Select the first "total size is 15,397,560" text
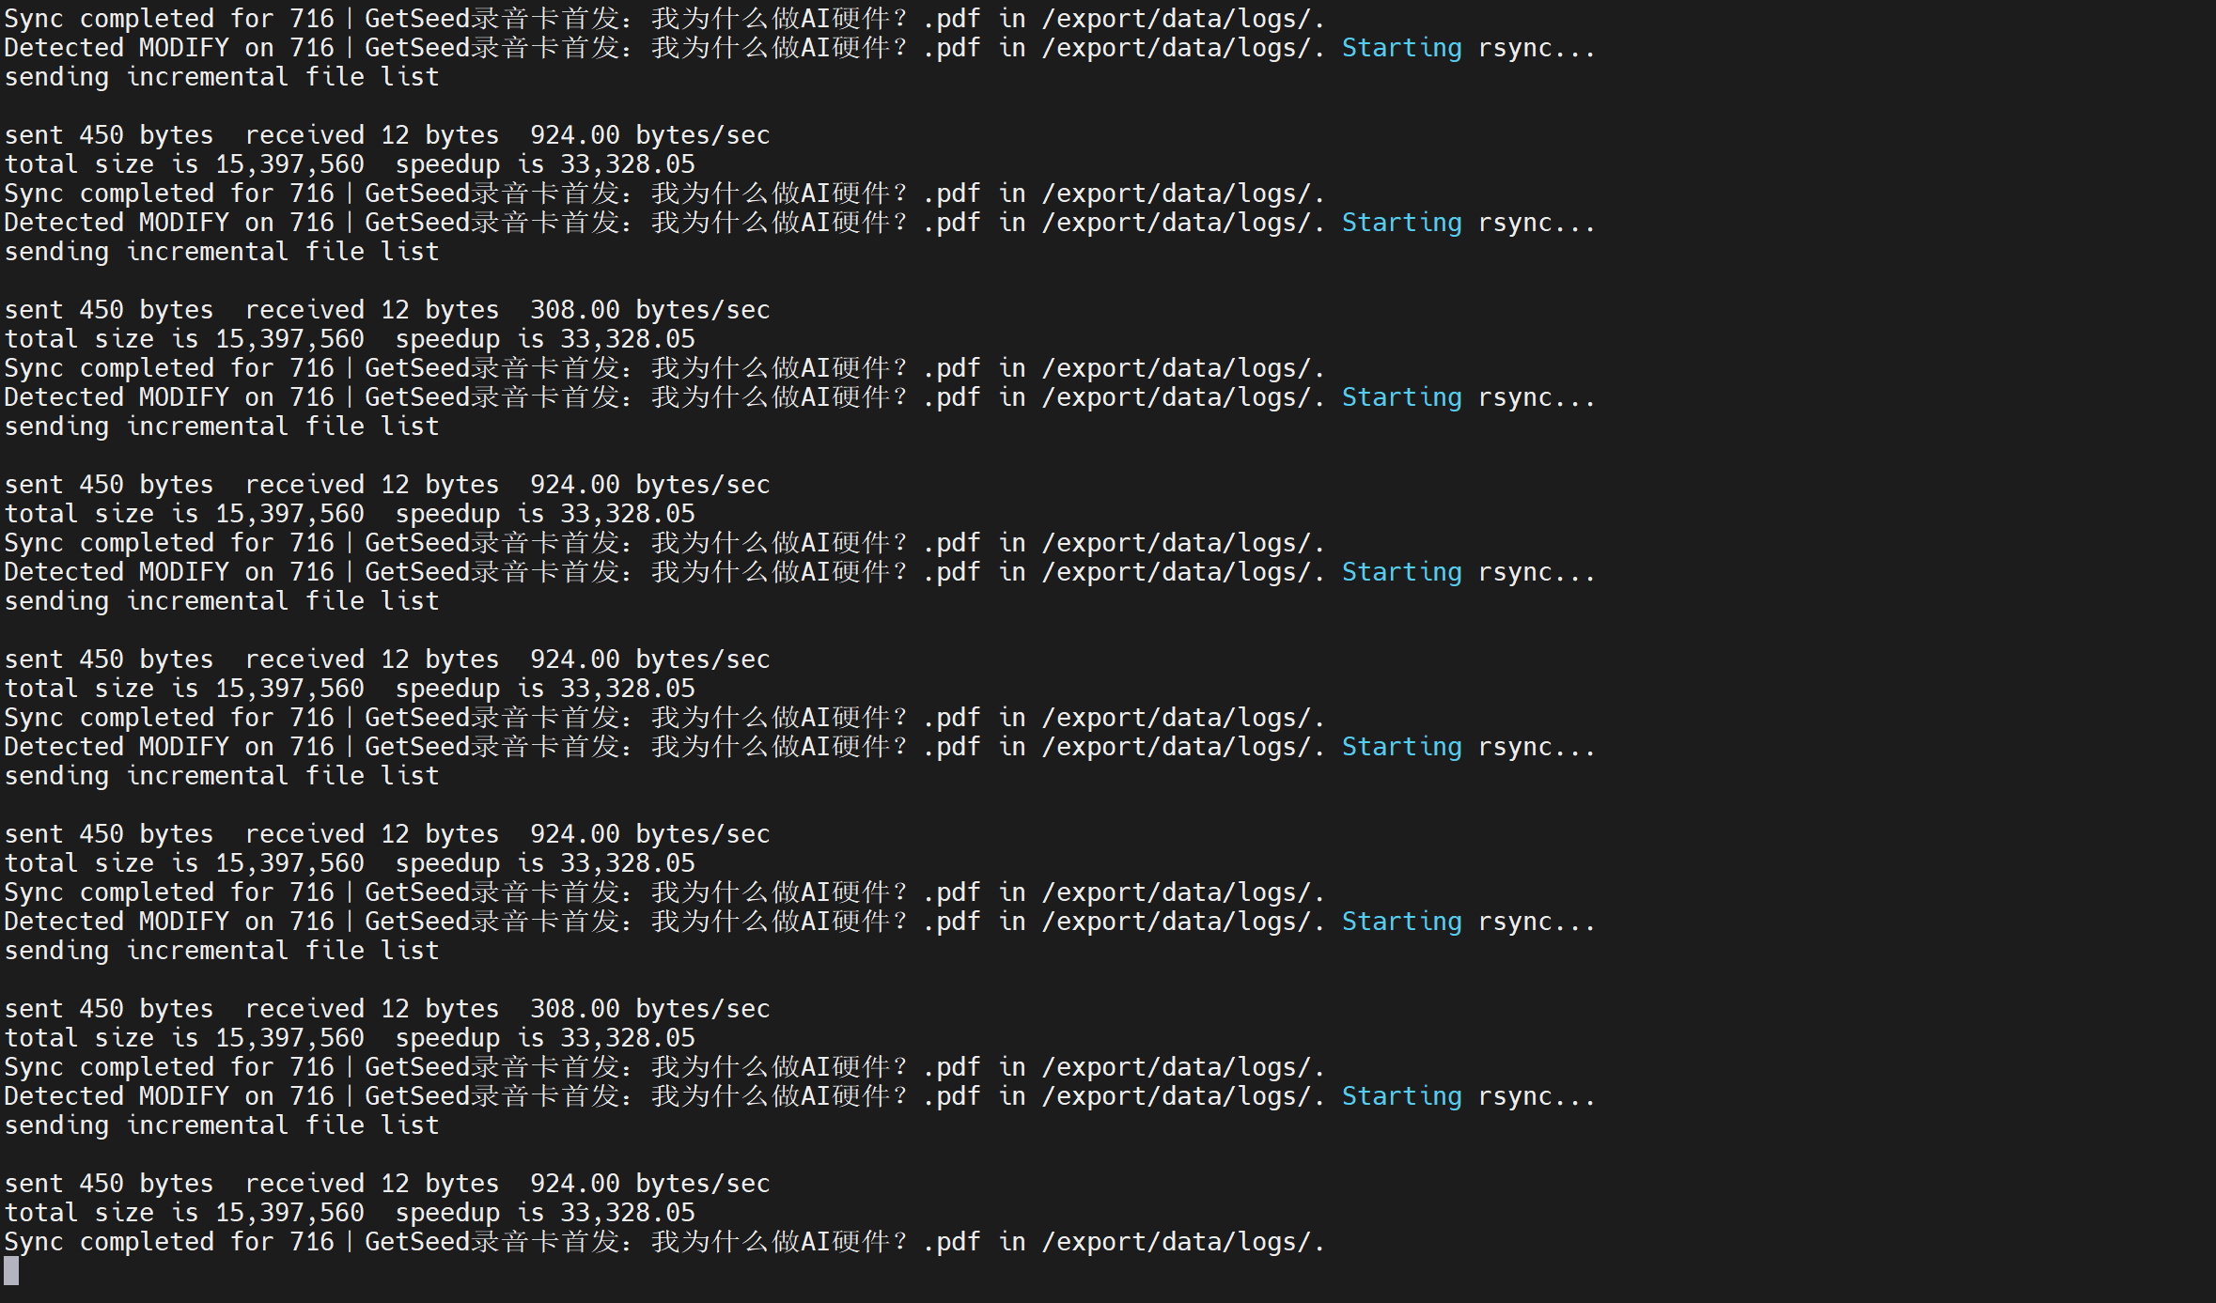 (x=184, y=164)
